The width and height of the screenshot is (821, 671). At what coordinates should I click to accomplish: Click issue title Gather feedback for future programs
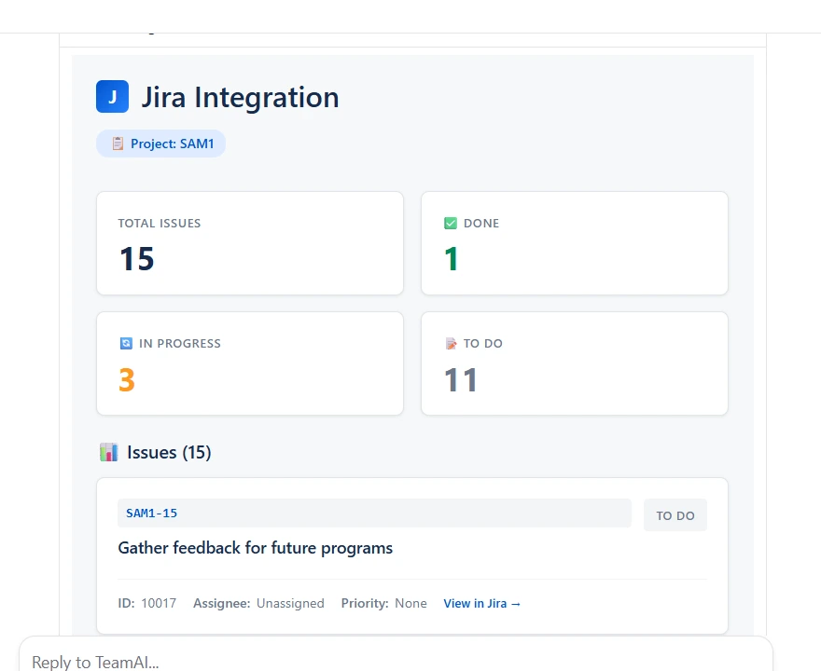pos(255,548)
